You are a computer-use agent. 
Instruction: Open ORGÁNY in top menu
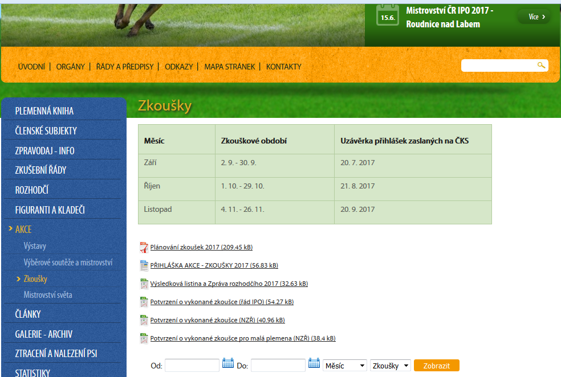pos(71,67)
